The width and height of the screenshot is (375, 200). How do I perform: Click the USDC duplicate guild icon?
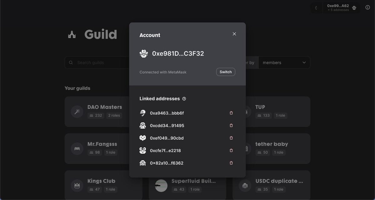tap(245, 186)
